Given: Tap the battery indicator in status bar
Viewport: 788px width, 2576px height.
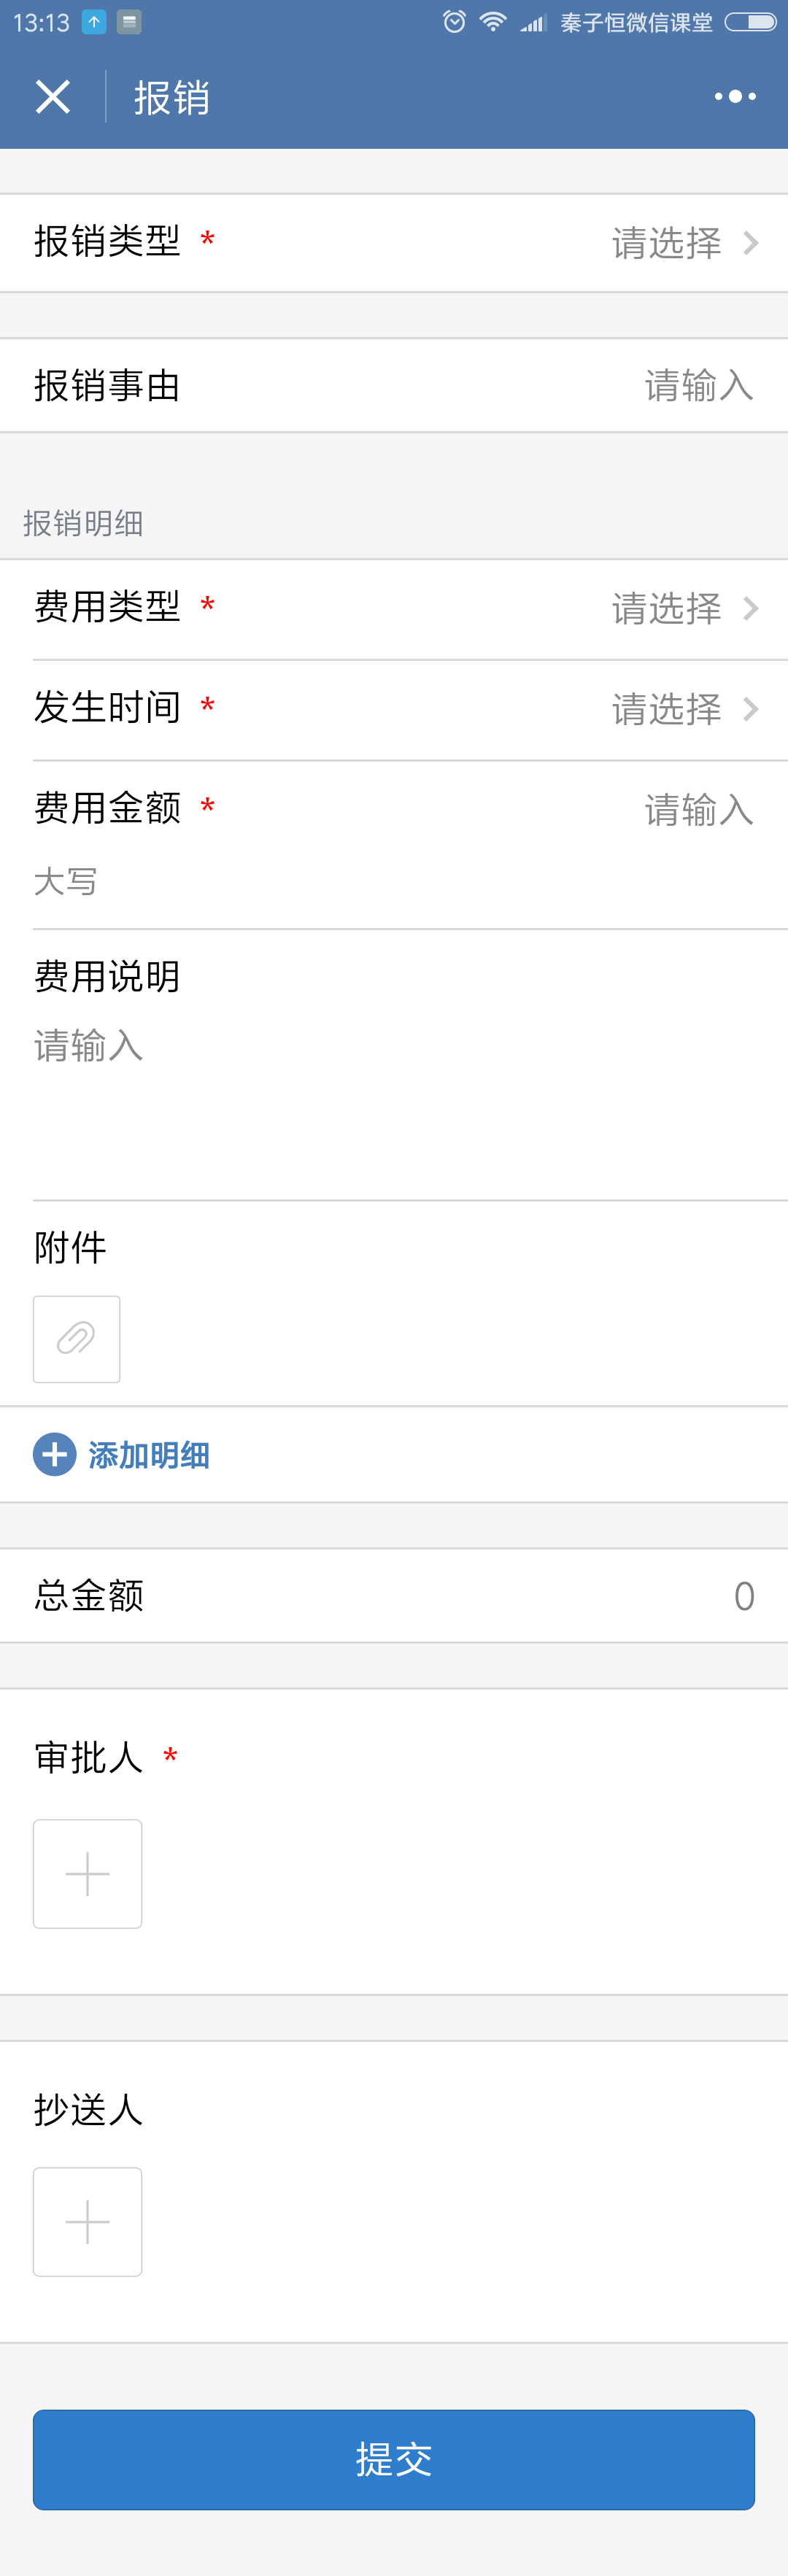Looking at the screenshot, I should point(750,22).
